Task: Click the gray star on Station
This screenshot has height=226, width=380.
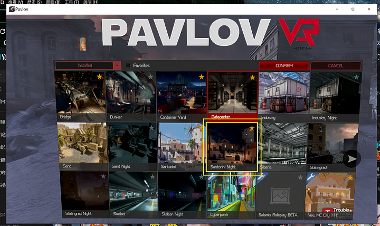Action: [152, 177]
